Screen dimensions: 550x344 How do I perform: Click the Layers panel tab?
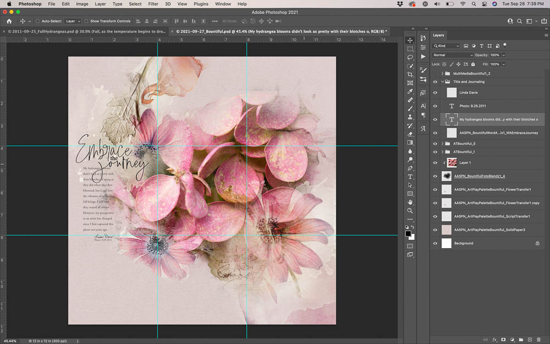coord(438,35)
